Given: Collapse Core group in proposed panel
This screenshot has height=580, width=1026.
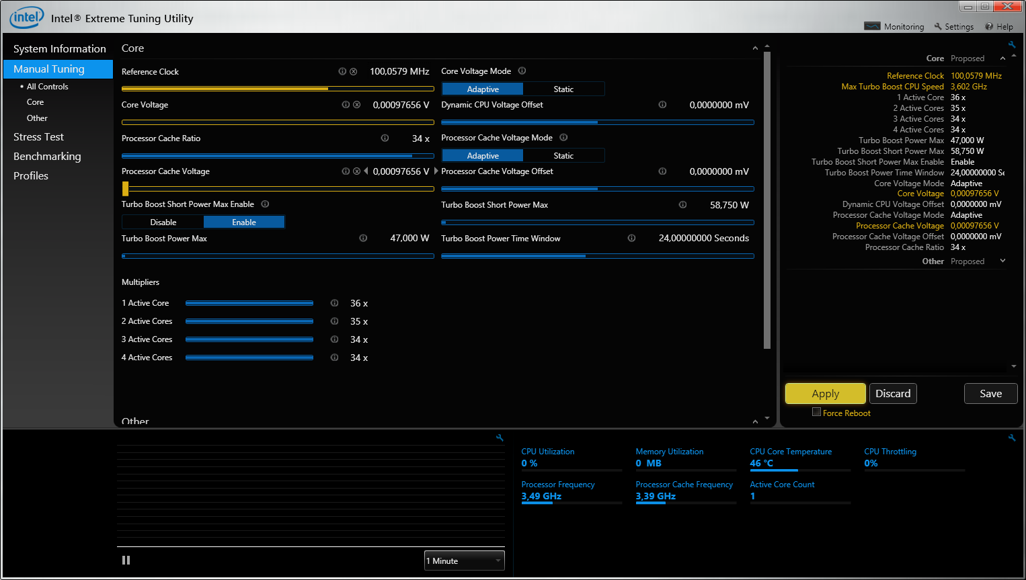Looking at the screenshot, I should 1002,58.
